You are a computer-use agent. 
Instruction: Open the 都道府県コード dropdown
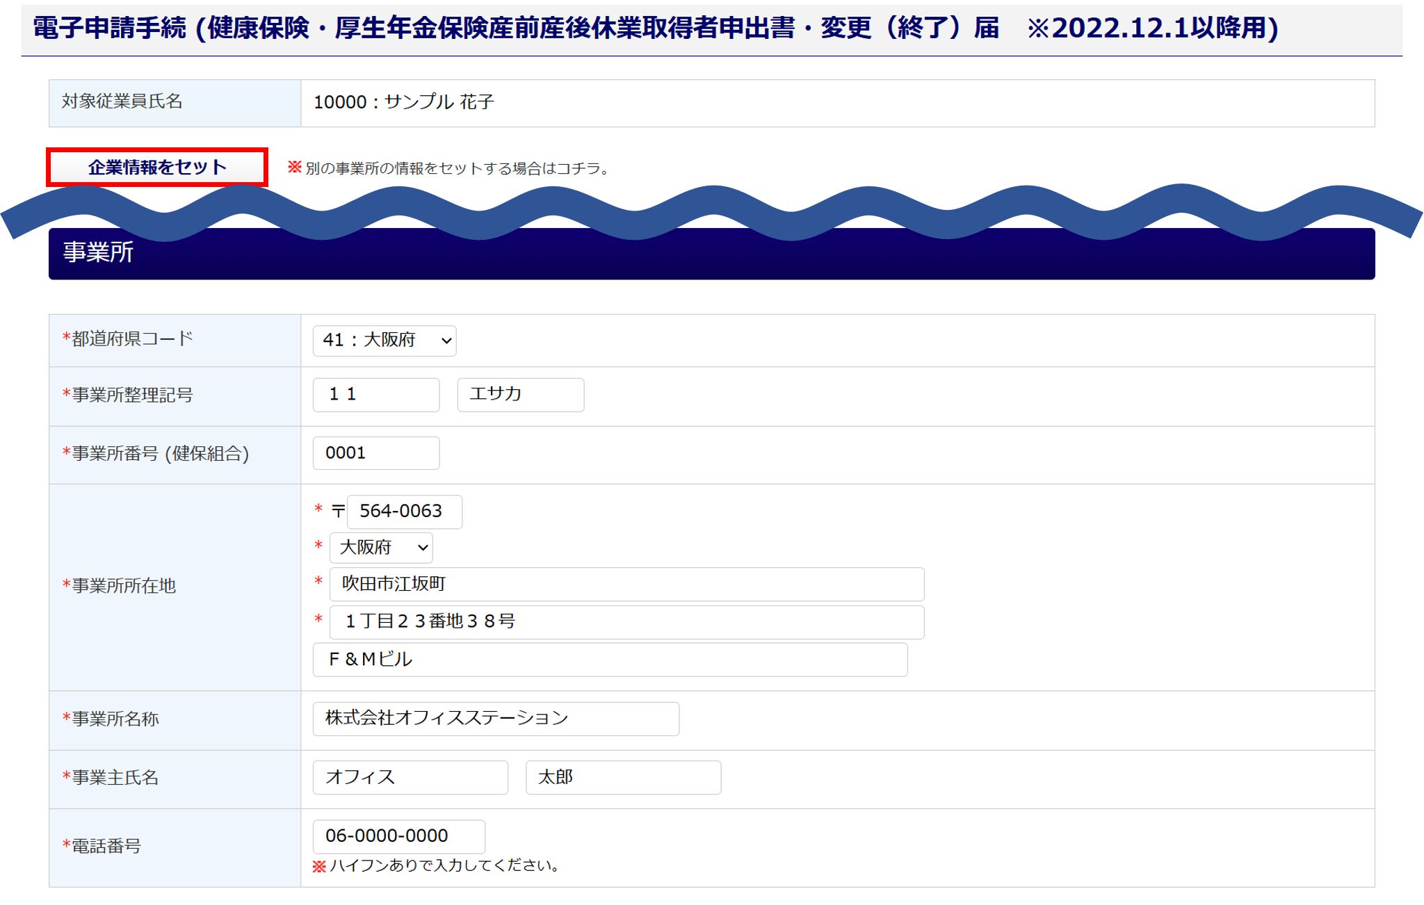385,341
